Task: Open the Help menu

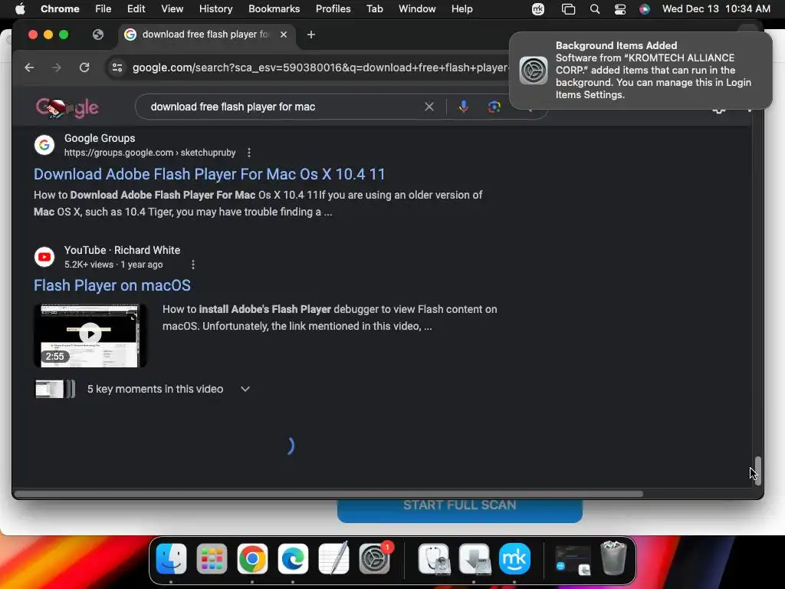Action: [461, 8]
